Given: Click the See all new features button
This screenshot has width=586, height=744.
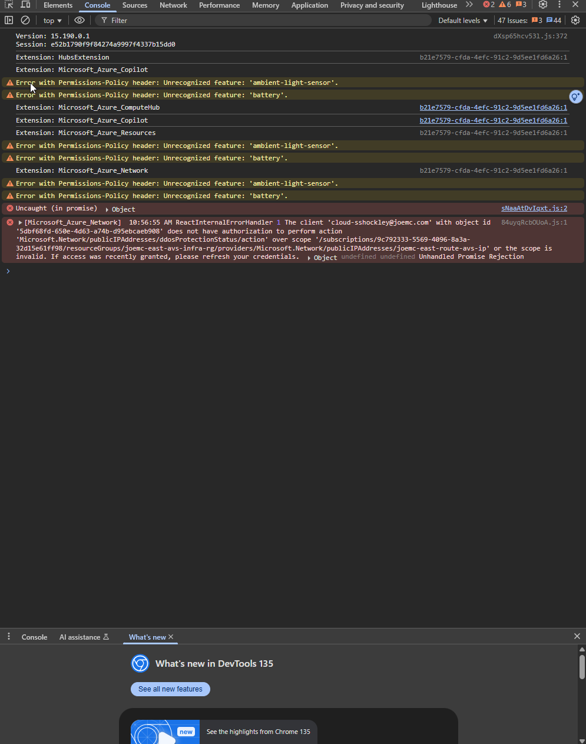Looking at the screenshot, I should pos(170,689).
